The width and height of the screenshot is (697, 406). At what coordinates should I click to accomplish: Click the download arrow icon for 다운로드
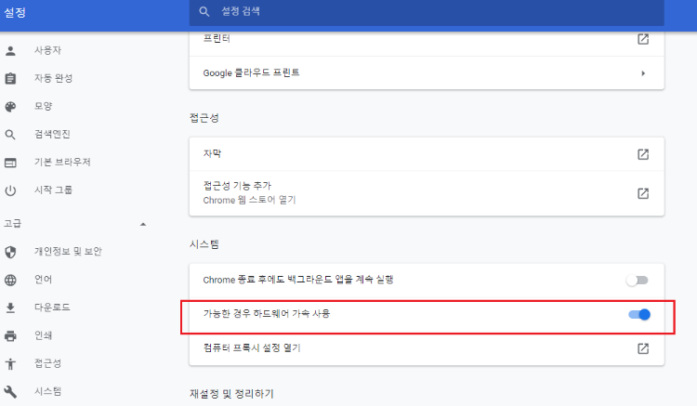(x=11, y=308)
